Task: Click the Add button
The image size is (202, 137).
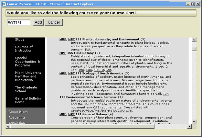Action: [x=38, y=22]
